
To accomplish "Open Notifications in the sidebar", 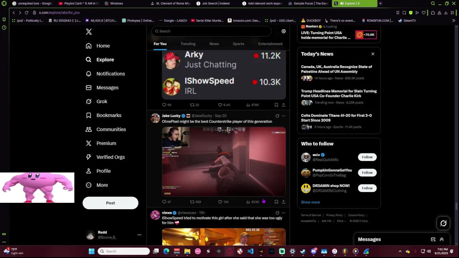I will [x=105, y=74].
